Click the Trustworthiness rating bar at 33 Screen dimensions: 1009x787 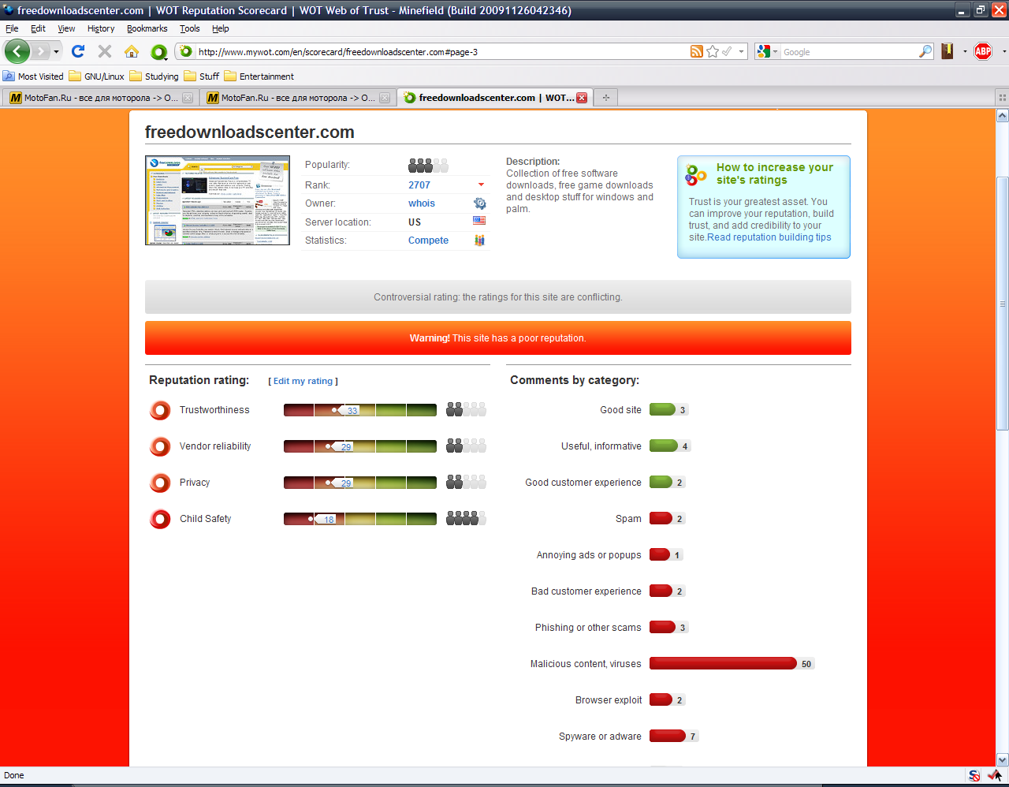(x=359, y=410)
